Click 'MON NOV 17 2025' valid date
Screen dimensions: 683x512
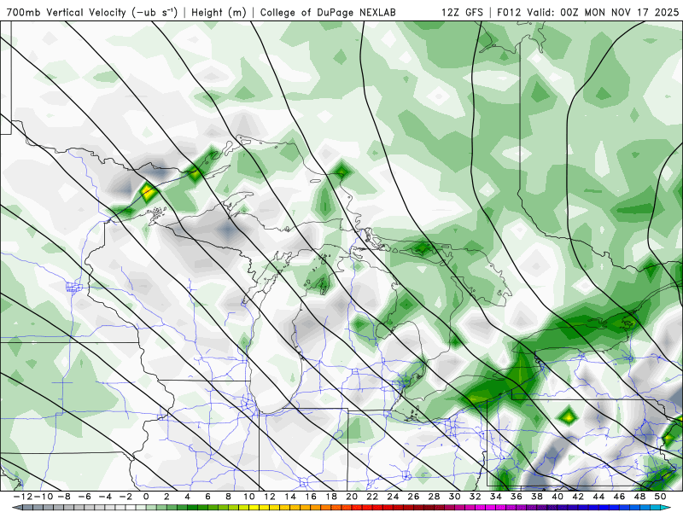point(632,12)
